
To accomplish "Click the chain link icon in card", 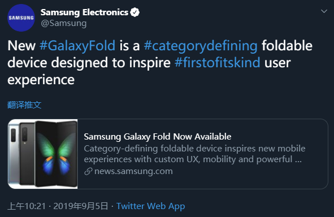I will pyautogui.click(x=88, y=171).
